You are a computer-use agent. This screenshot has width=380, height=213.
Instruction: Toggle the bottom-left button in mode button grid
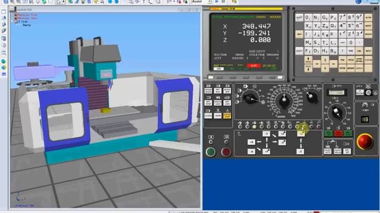click(x=208, y=115)
